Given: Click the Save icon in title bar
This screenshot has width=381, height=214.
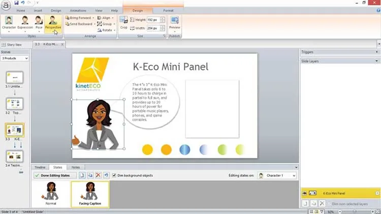Looking at the screenshot, I should (x=16, y=3).
